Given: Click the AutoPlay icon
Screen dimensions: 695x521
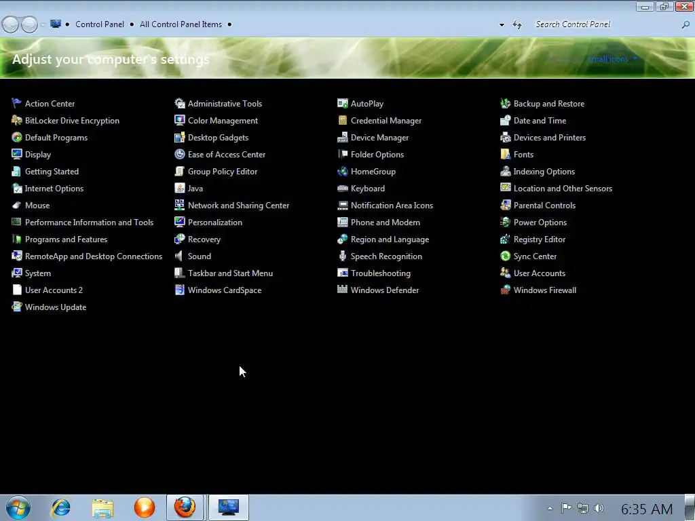Looking at the screenshot, I should pyautogui.click(x=343, y=103).
